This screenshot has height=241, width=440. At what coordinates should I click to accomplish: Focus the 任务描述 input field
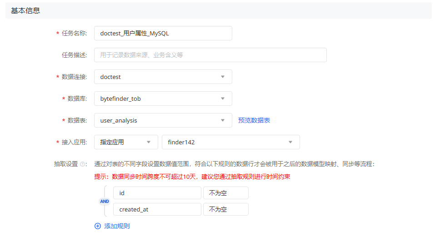click(210, 55)
